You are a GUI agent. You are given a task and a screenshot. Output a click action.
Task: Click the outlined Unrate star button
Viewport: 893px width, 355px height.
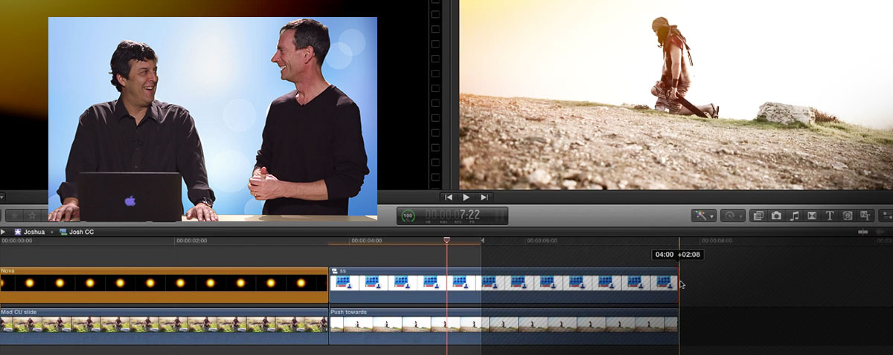(x=32, y=215)
